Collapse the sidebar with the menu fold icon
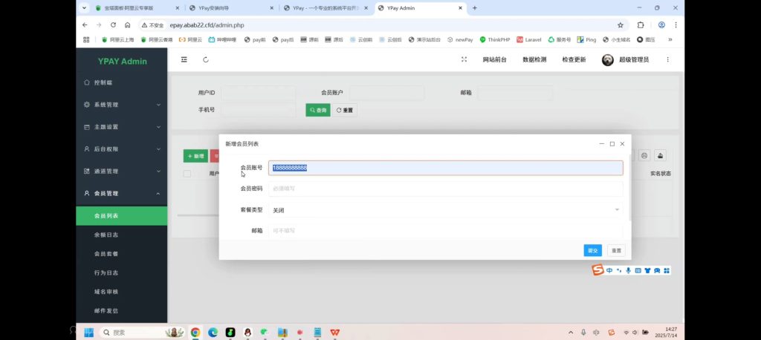Image resolution: width=761 pixels, height=340 pixels. click(x=184, y=59)
